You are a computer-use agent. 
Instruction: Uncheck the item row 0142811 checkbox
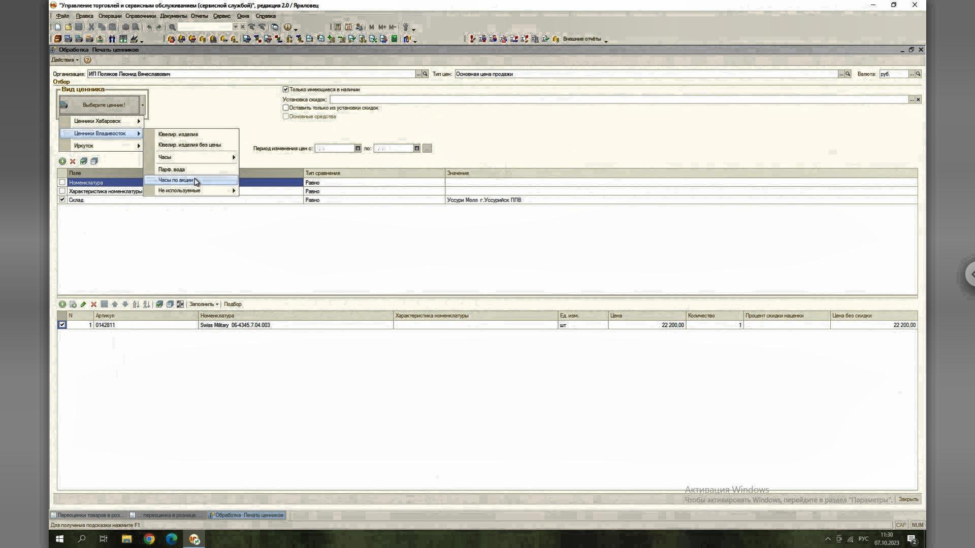point(62,325)
